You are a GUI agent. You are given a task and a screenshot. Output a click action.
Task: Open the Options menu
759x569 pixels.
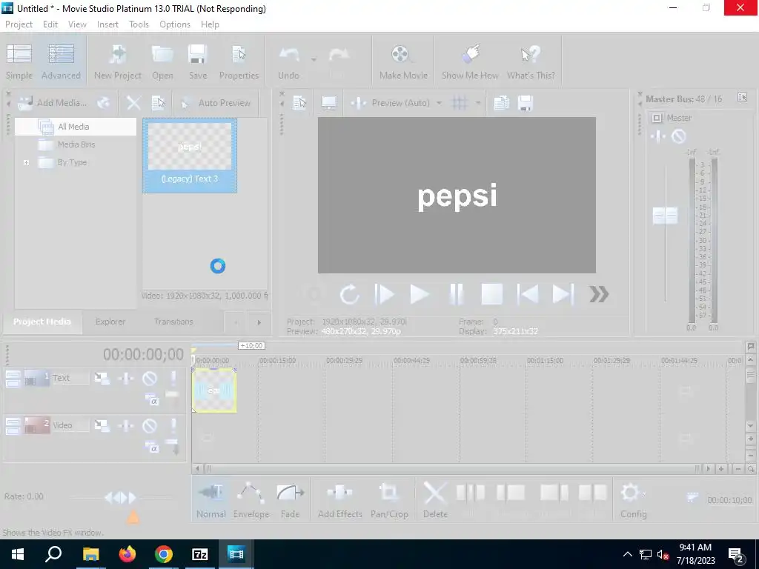point(175,24)
